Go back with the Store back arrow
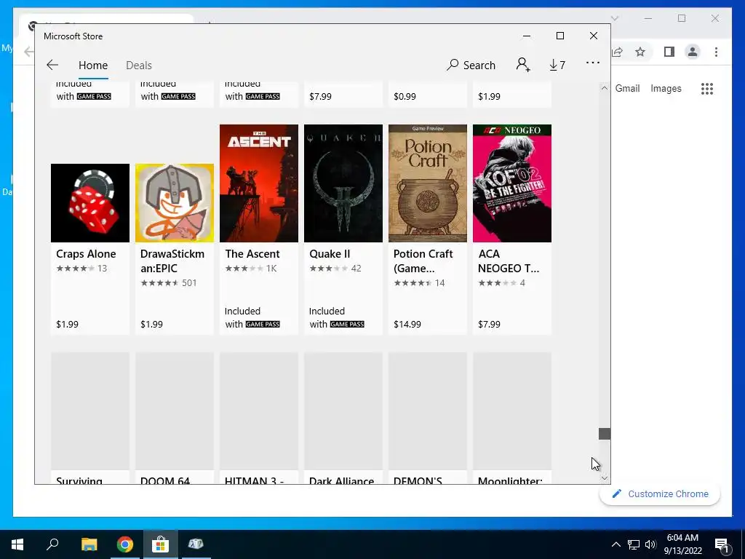 pyautogui.click(x=52, y=65)
